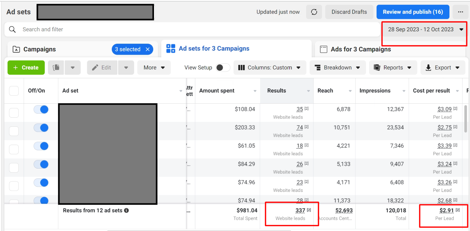470x231 pixels.
Task: Click the $2.75 per lead cost
Action: coord(444,128)
